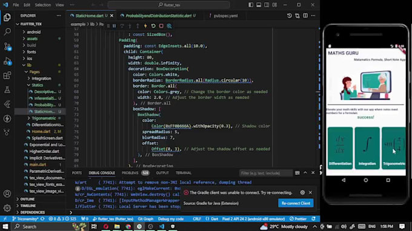This screenshot has width=412, height=231.
Task: Open Run and Debug view
Action: 7,61
